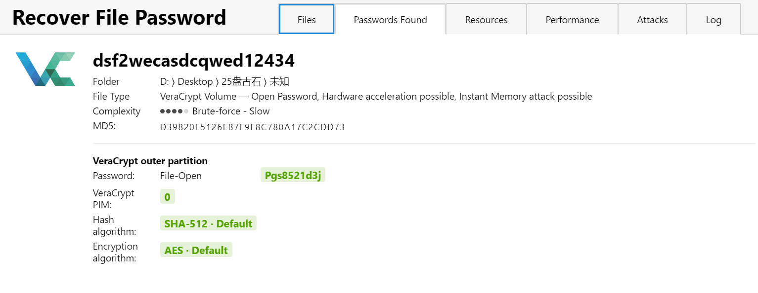758x293 pixels.
Task: Switch to the Performance tab
Action: tap(572, 19)
